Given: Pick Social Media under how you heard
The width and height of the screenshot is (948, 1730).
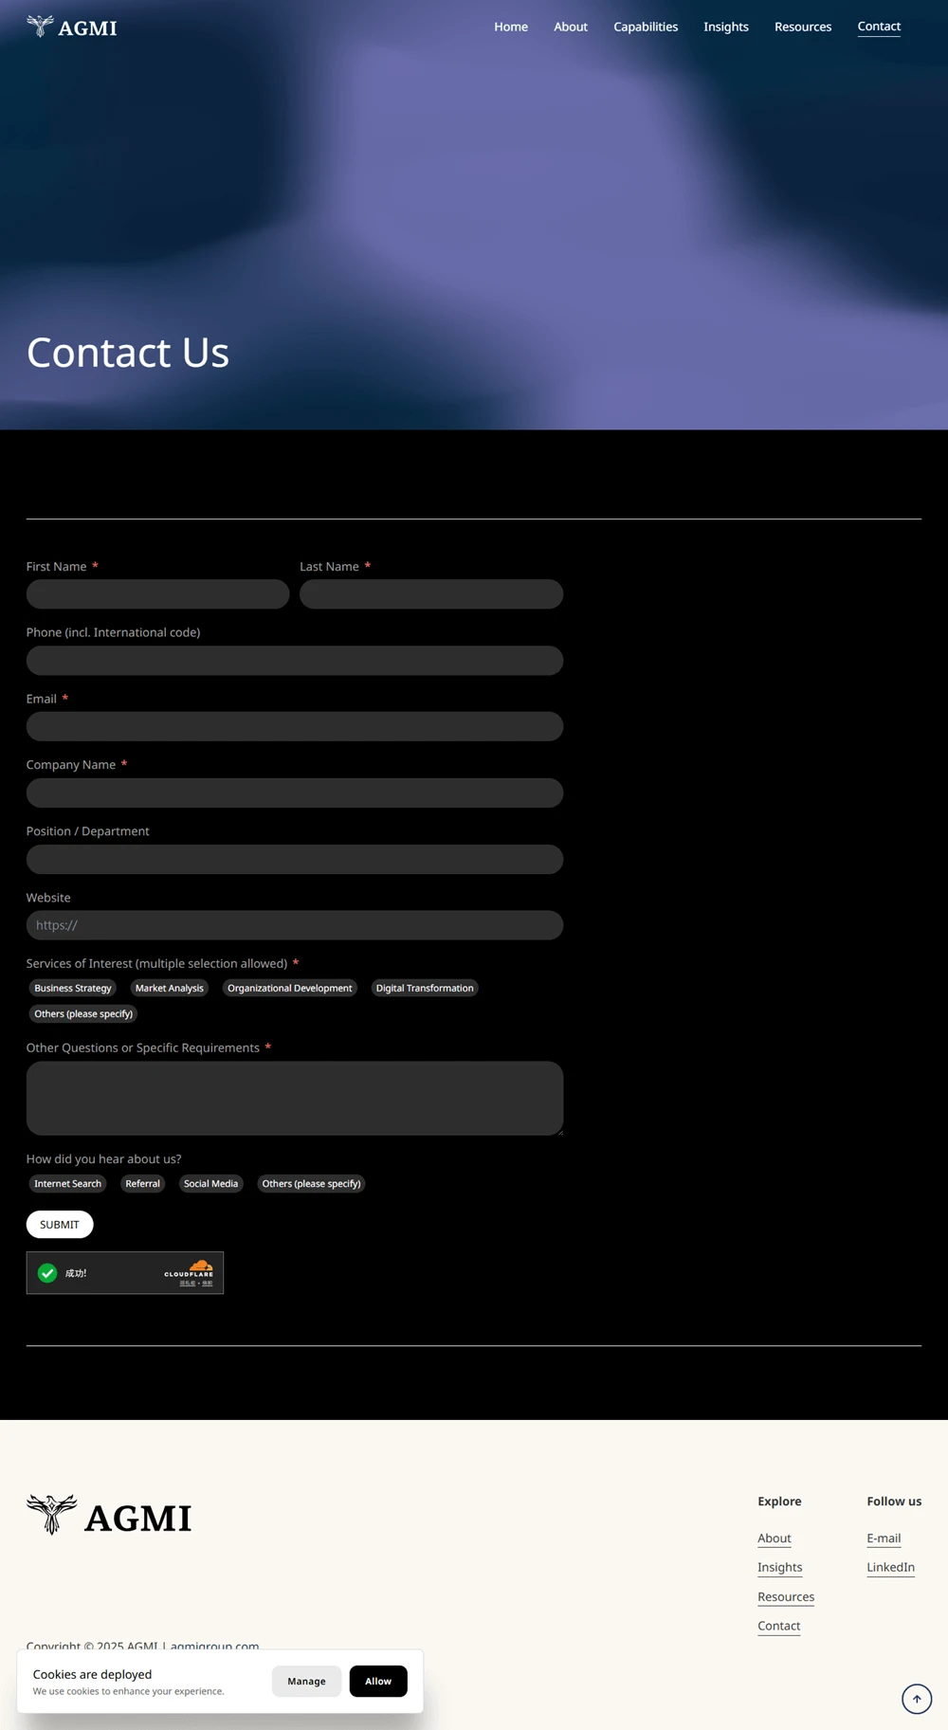Looking at the screenshot, I should pos(210,1183).
